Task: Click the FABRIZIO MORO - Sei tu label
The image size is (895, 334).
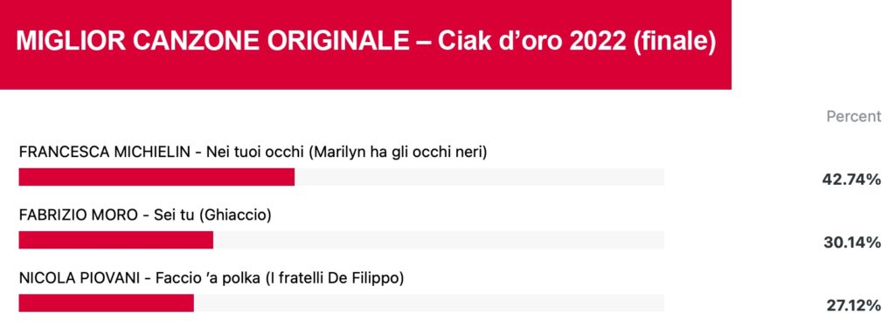Action: [144, 215]
